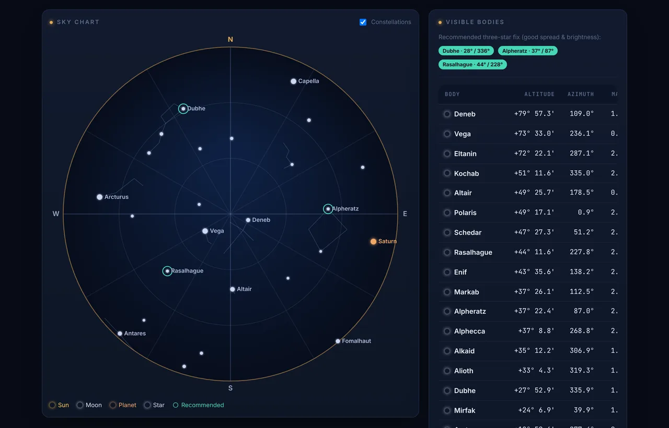Click the Antares star marker on the chart
Screen dimensions: 669x428
120,334
